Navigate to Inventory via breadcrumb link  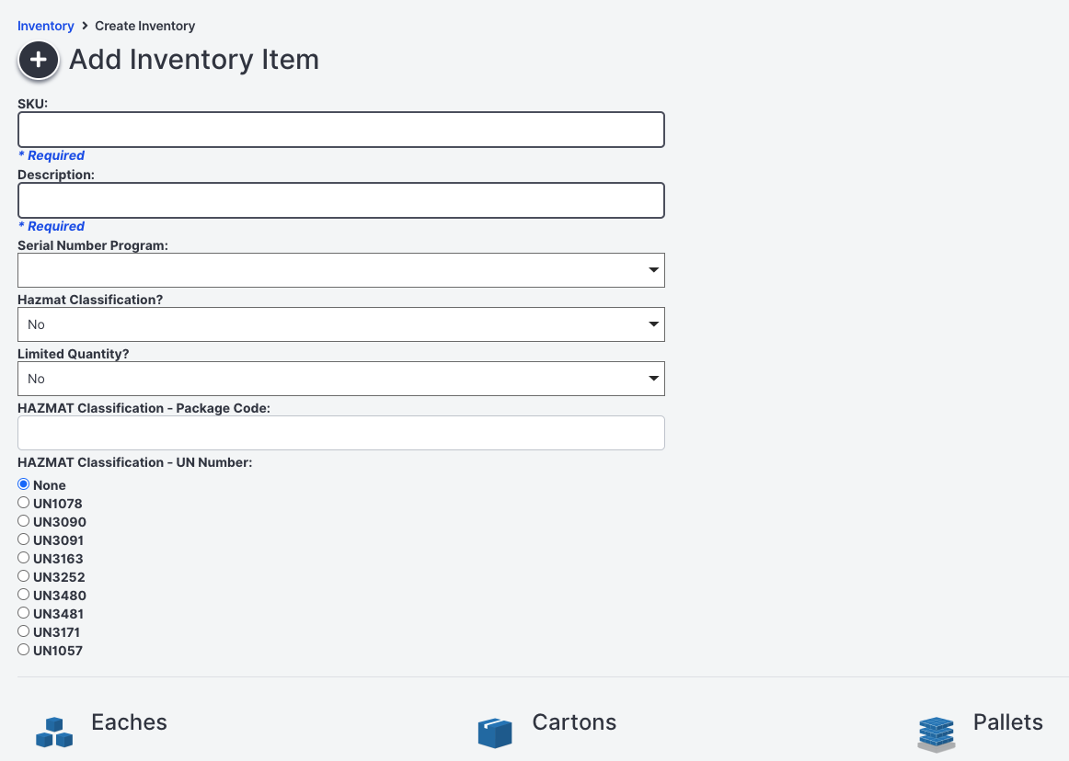45,26
